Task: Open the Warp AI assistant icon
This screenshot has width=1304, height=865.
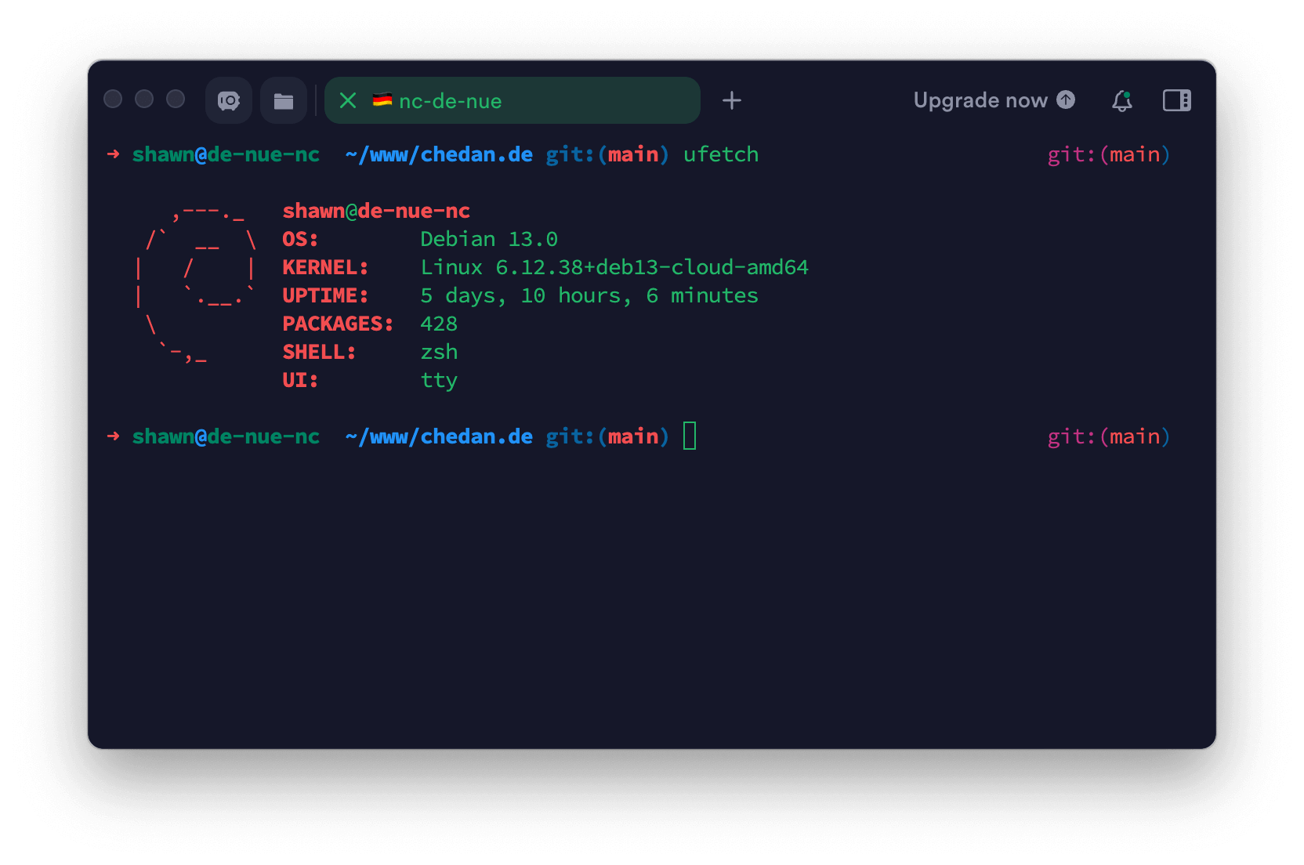Action: pos(228,100)
